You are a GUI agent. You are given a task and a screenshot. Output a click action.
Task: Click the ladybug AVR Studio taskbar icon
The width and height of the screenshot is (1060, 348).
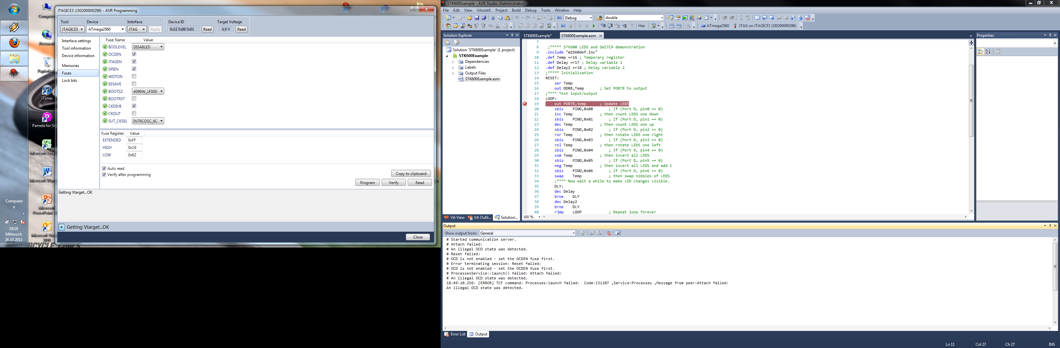point(14,73)
